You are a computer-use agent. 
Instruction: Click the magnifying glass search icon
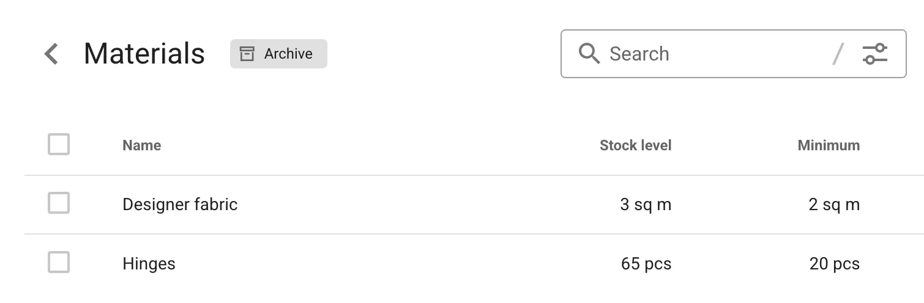[589, 54]
